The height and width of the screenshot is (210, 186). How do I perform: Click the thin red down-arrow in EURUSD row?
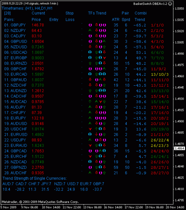coord(96,134)
